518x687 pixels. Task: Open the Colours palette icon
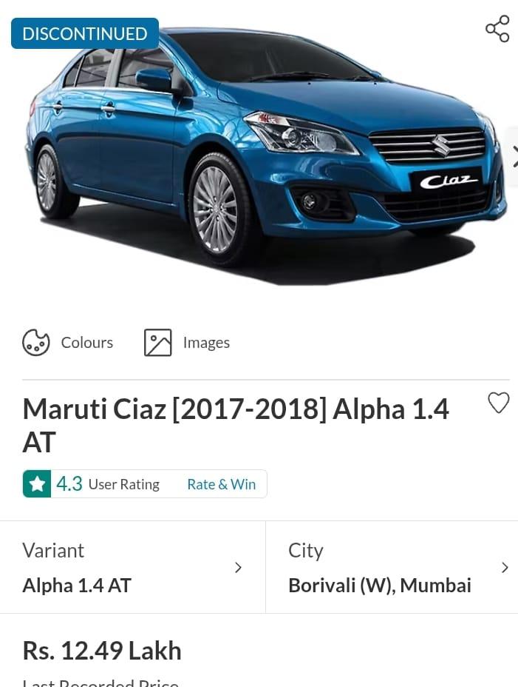pyautogui.click(x=36, y=342)
